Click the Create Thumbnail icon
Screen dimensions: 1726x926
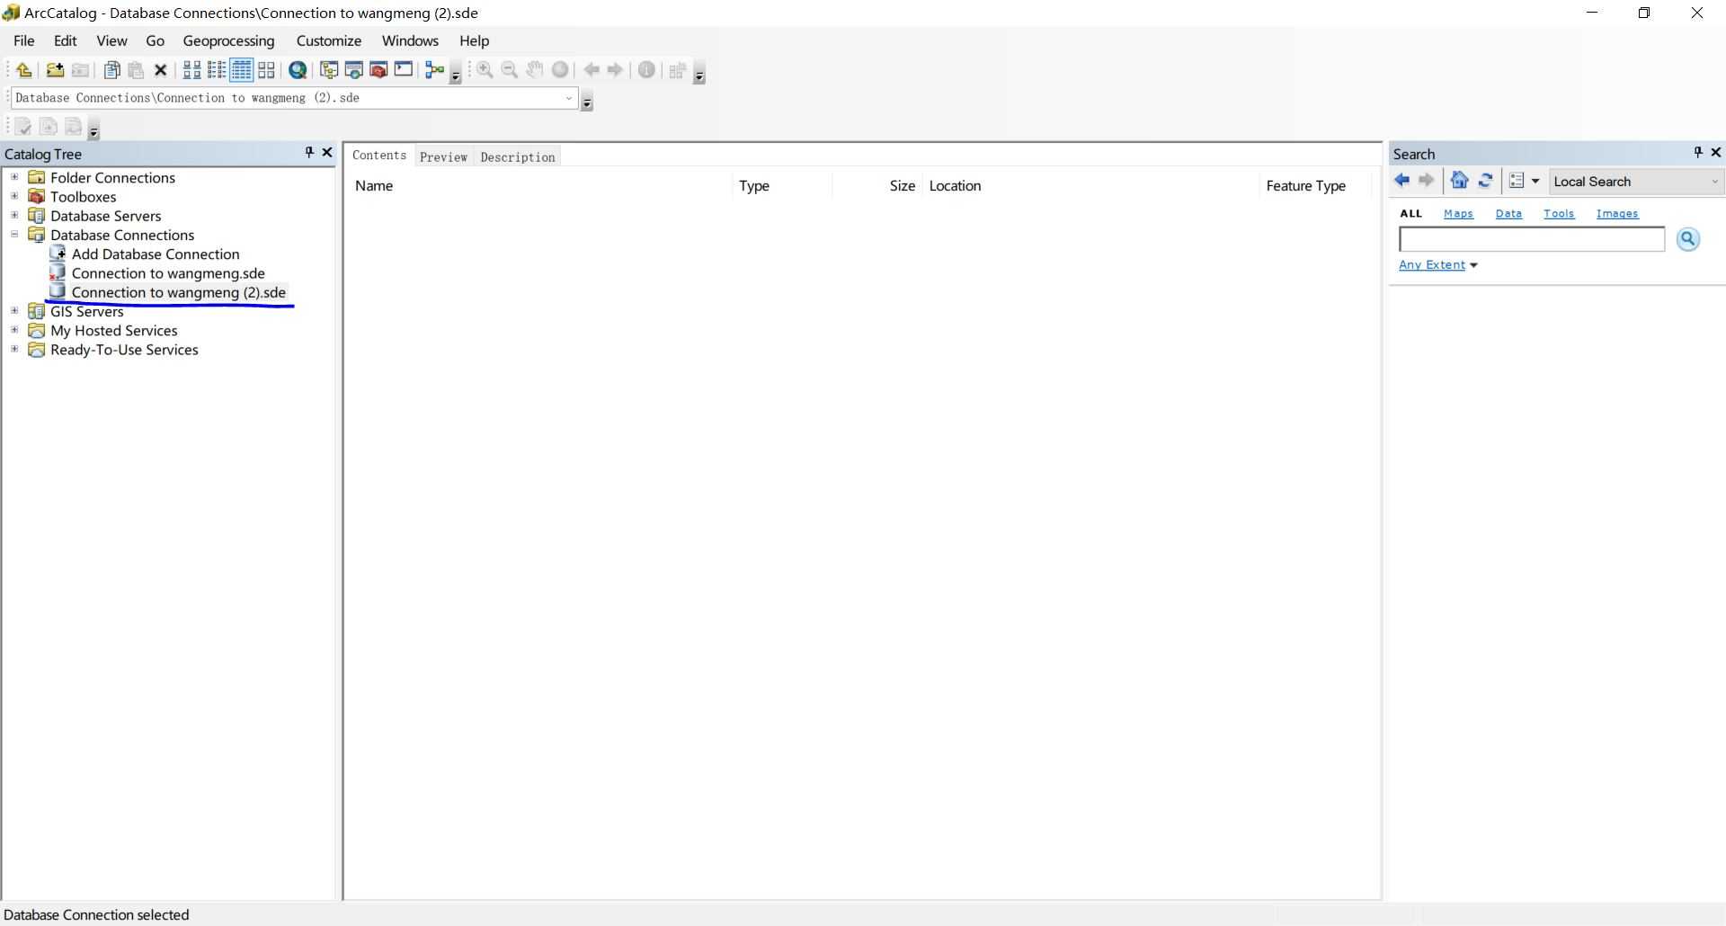678,70
